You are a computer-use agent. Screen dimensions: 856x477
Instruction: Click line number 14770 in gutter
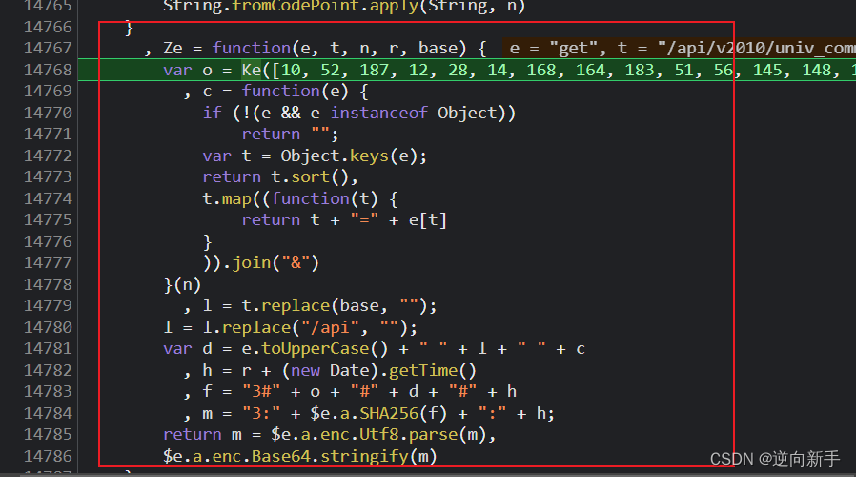click(x=48, y=113)
